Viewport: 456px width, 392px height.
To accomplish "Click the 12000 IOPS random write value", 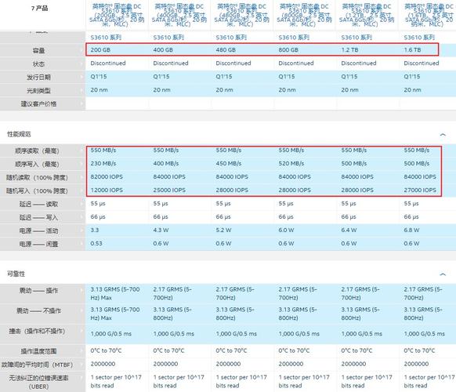I will point(107,191).
